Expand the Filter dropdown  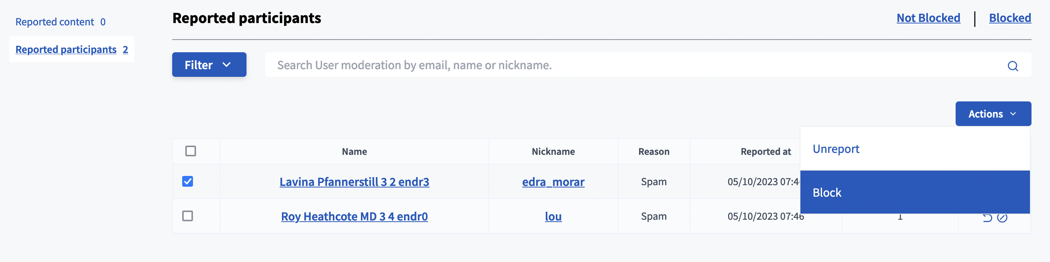pyautogui.click(x=209, y=65)
